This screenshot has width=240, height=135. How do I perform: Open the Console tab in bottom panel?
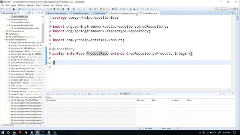point(50,94)
